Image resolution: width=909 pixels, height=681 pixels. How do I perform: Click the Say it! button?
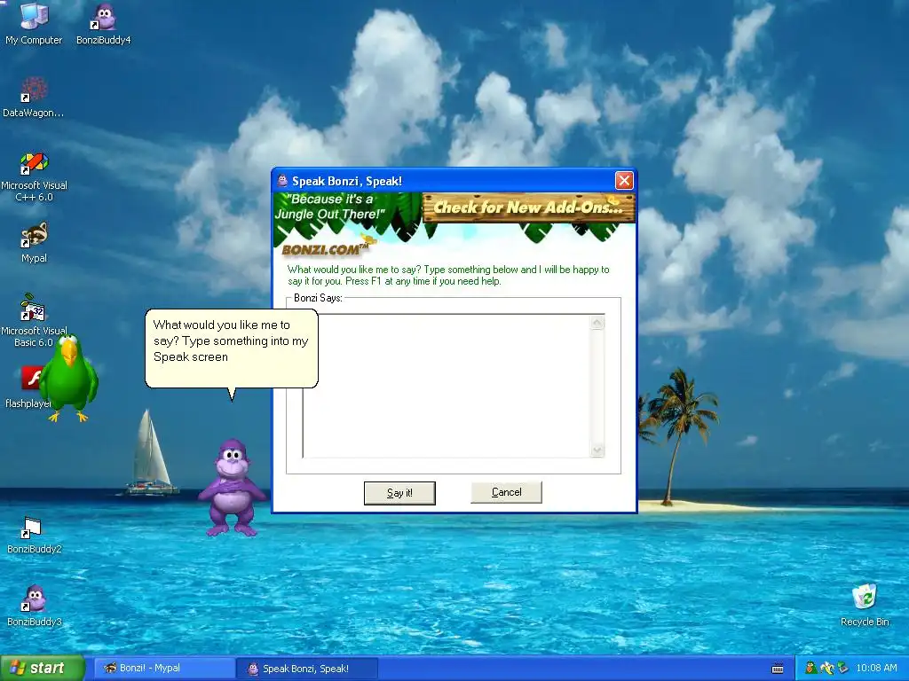click(x=399, y=493)
